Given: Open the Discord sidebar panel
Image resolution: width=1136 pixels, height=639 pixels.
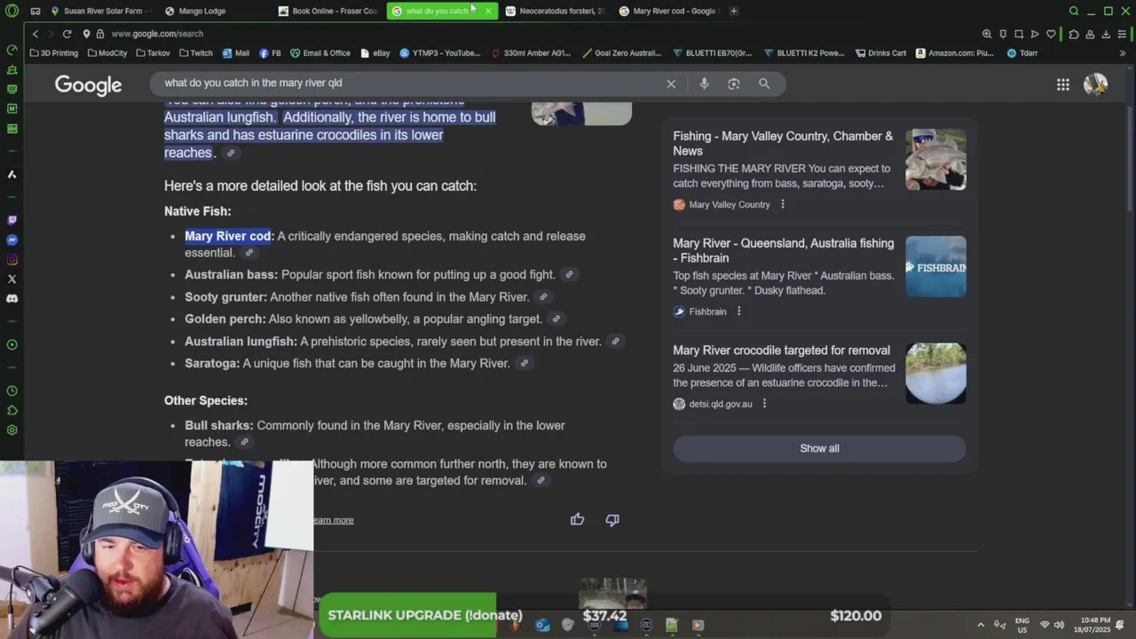Looking at the screenshot, I should [12, 298].
